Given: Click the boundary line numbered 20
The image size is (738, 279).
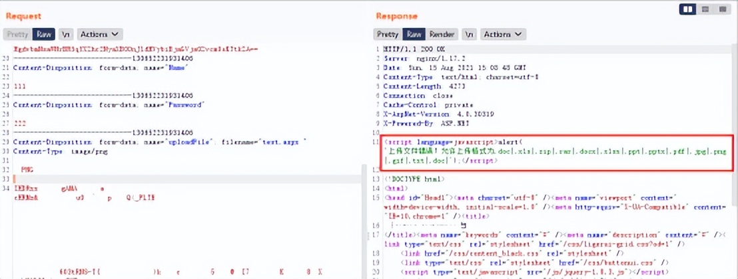Looking at the screenshot, I should tap(103, 59).
